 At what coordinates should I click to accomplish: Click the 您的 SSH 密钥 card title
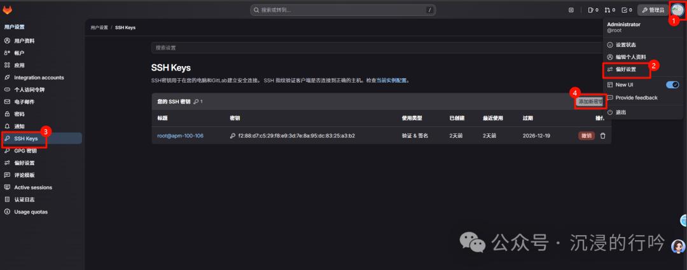(174, 102)
